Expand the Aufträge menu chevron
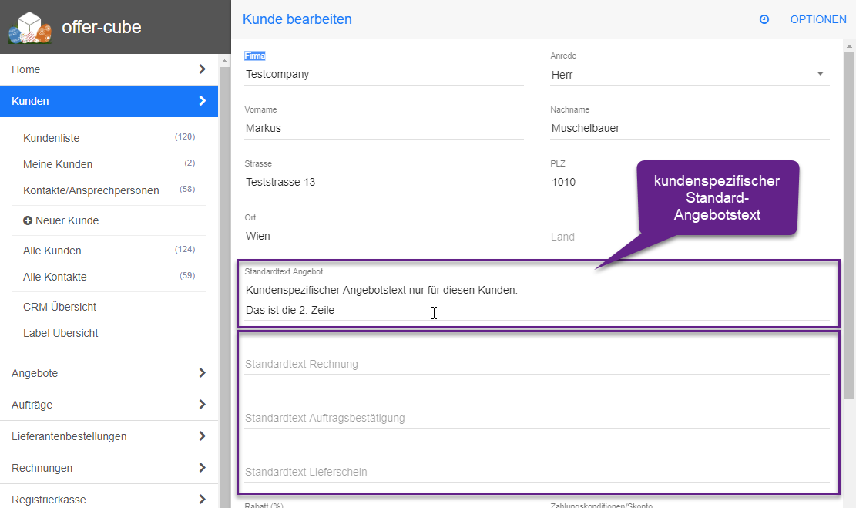Viewport: 856px width, 508px height. tap(202, 405)
